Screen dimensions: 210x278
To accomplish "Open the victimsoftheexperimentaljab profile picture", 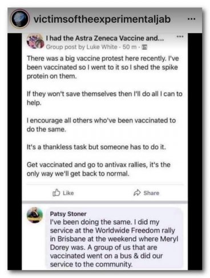I will 20,19.
